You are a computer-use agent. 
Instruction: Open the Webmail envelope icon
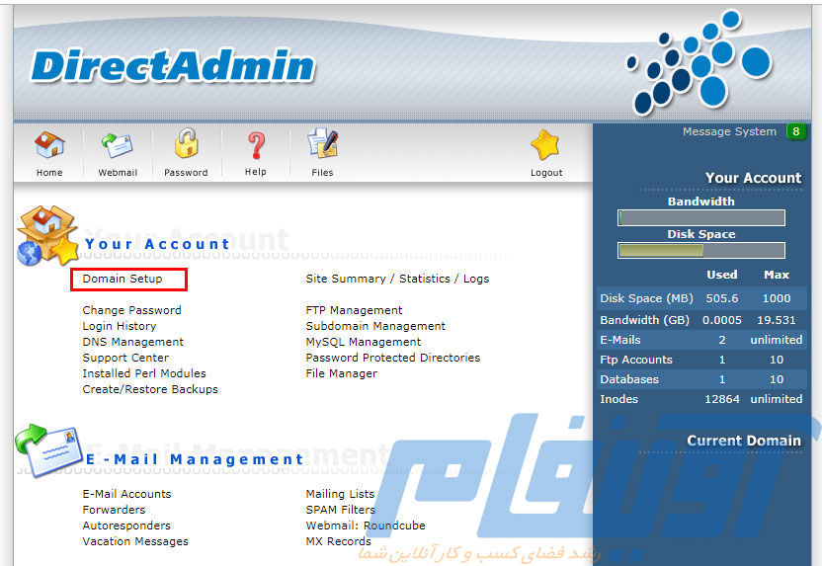tap(118, 145)
